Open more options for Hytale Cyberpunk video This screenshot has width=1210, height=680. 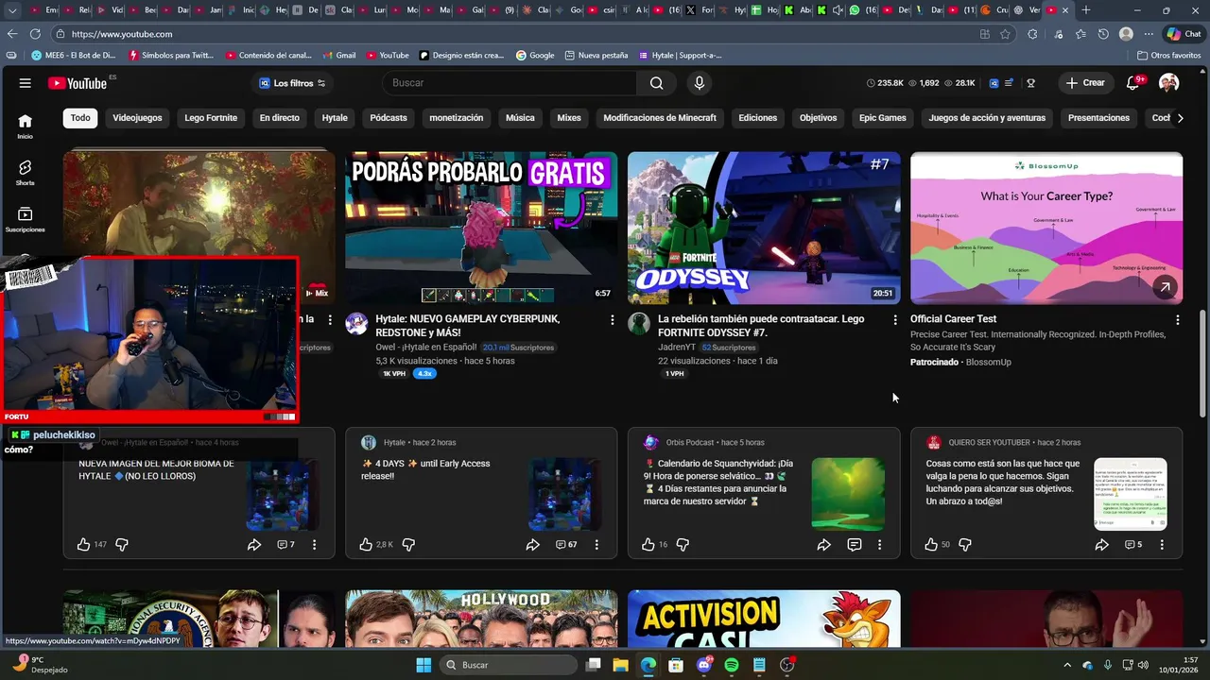point(613,320)
